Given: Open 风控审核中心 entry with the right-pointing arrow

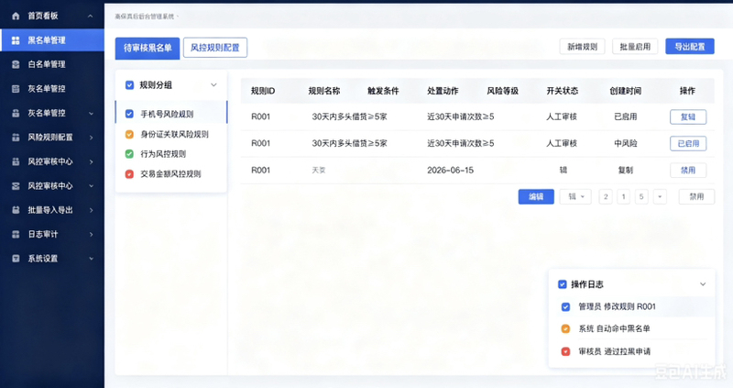Looking at the screenshot, I should 52,161.
